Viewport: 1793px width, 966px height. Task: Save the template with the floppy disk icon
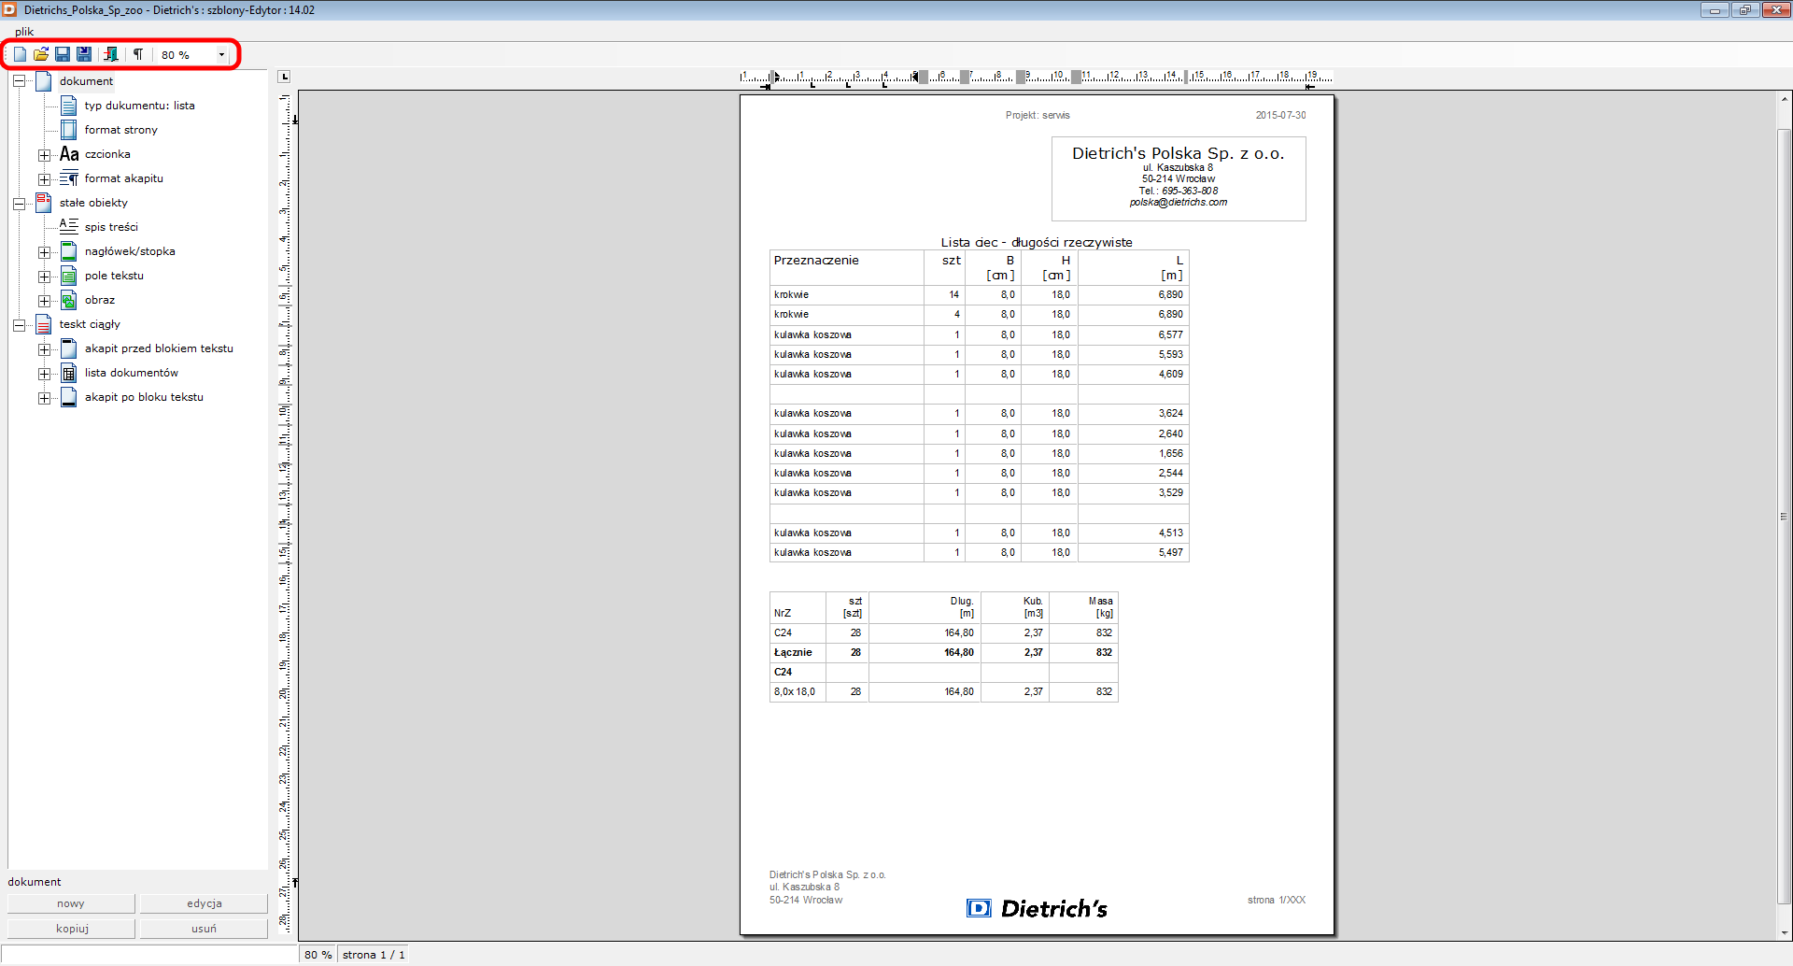(x=63, y=54)
